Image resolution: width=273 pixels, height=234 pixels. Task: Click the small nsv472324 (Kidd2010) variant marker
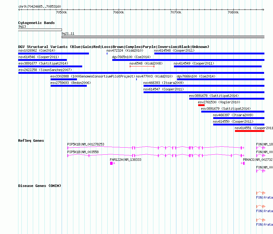(107, 54)
